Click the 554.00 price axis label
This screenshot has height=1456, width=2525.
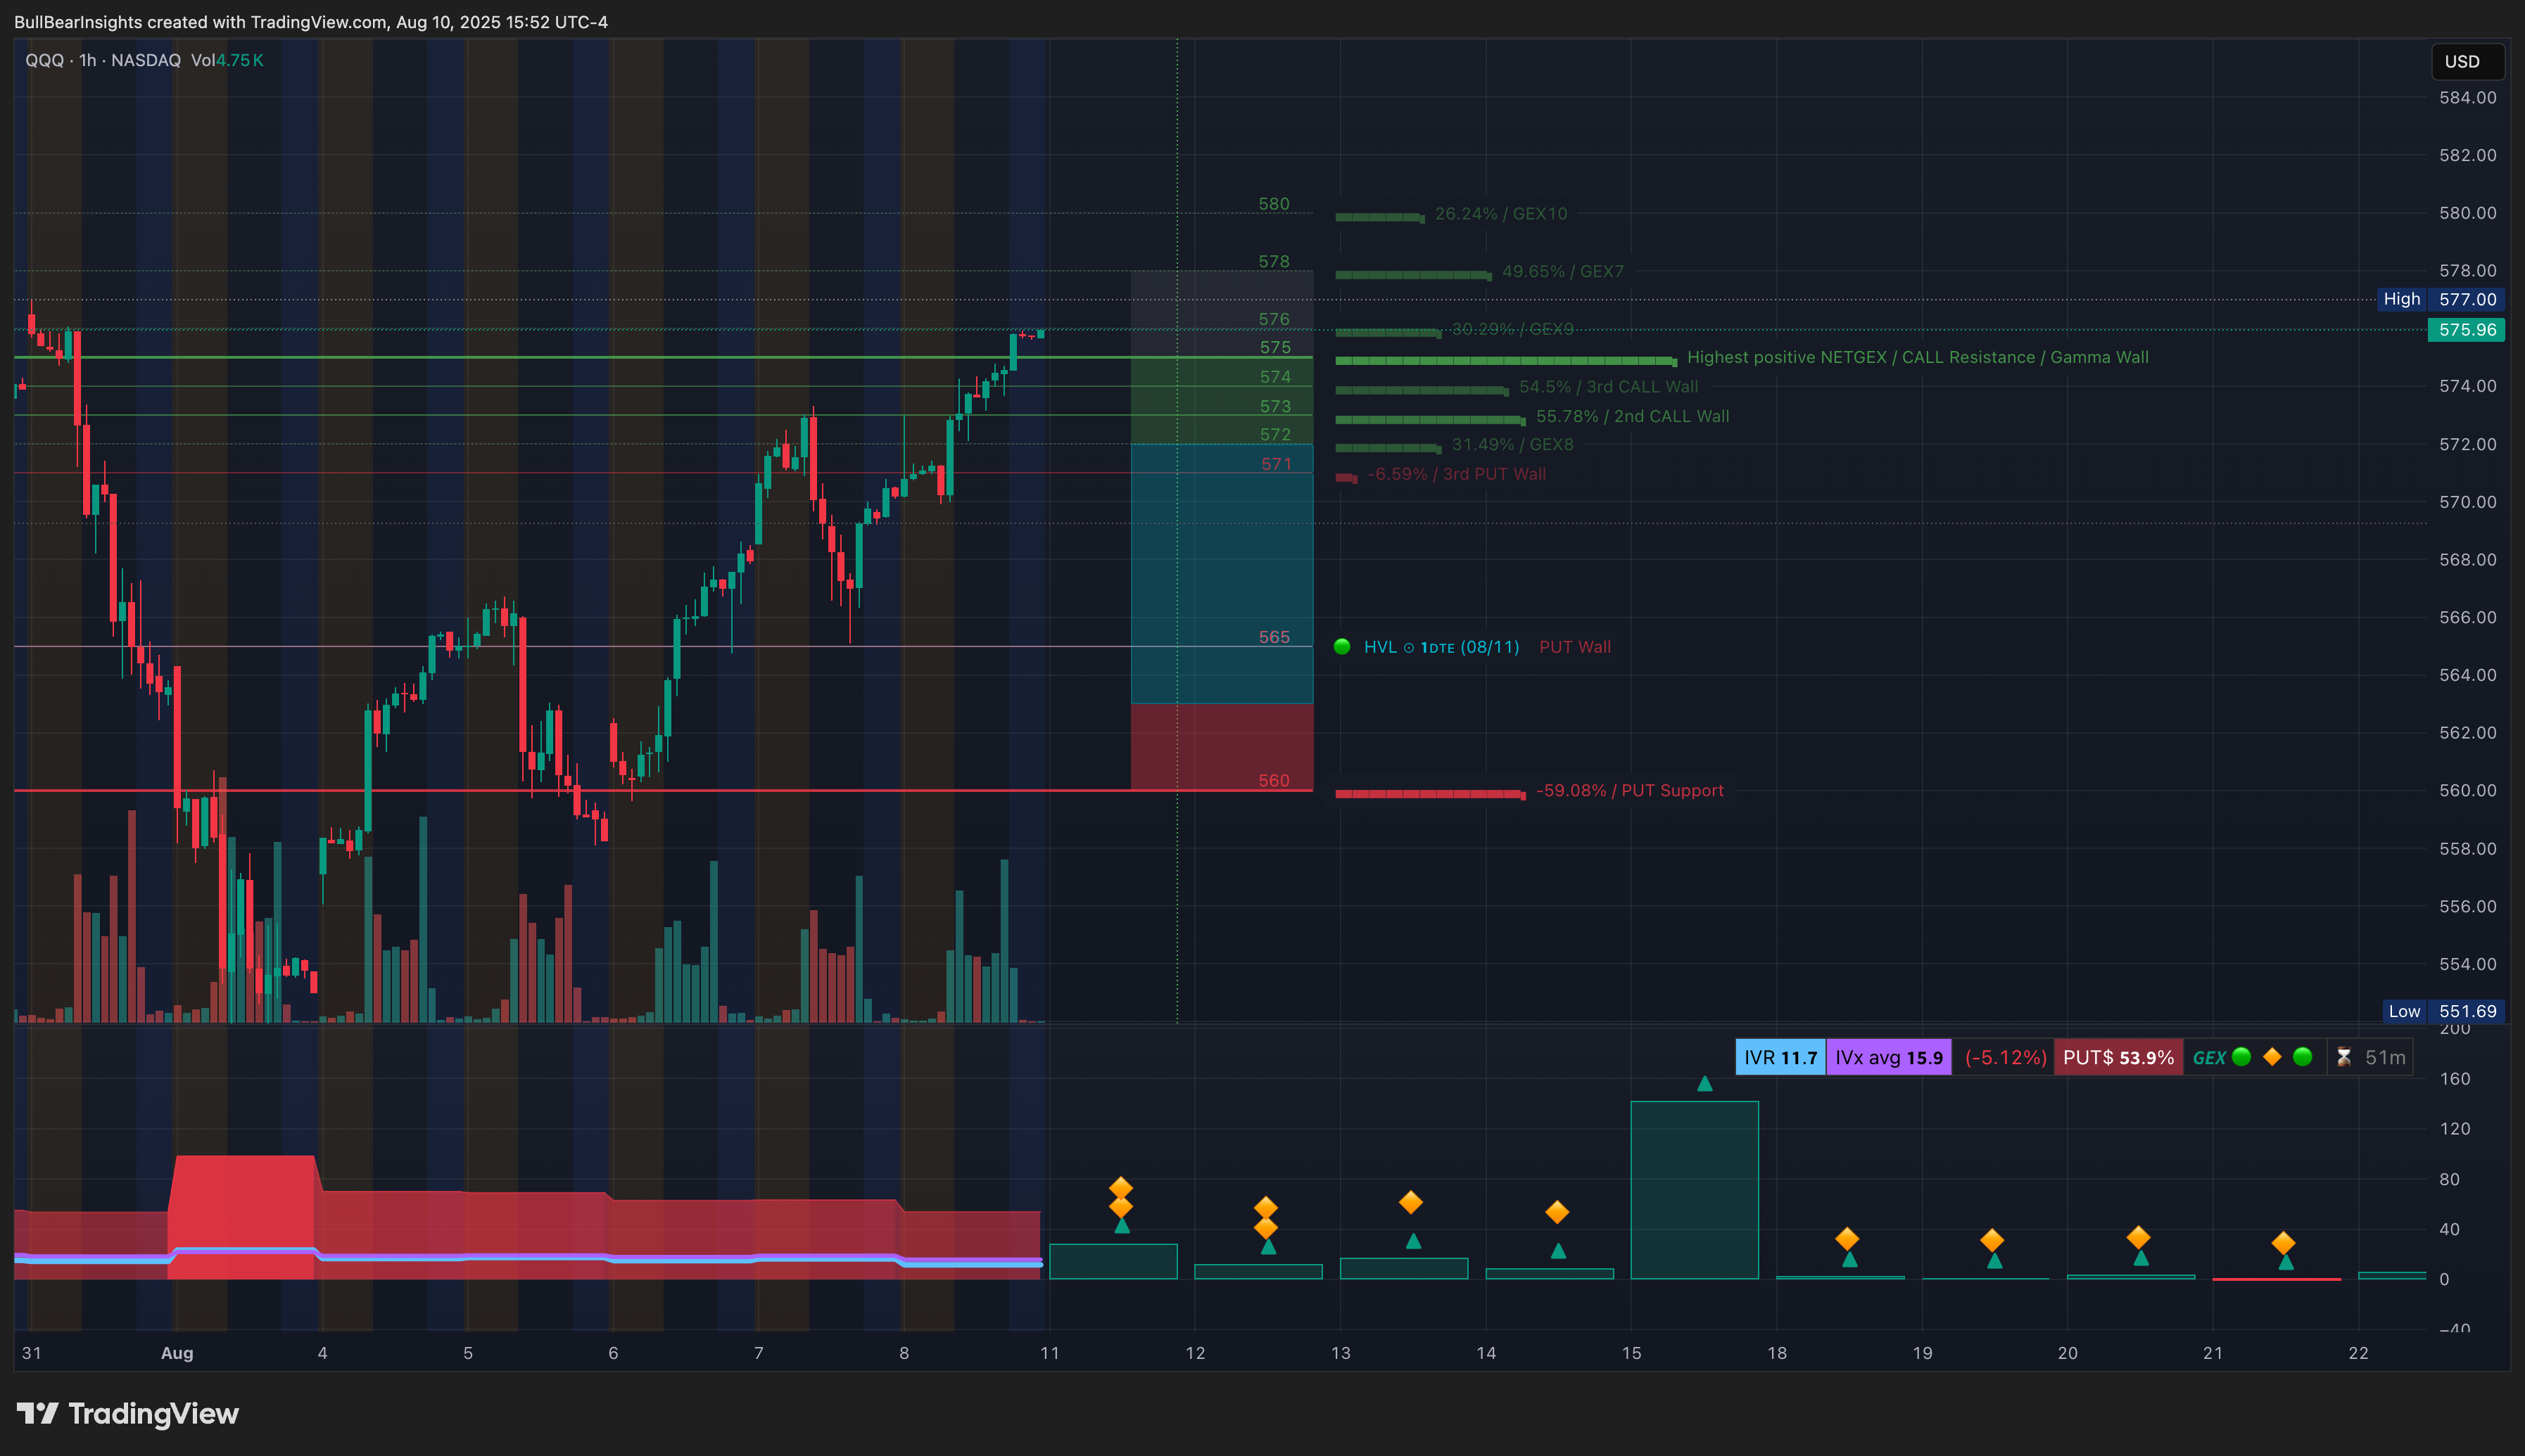pos(2467,965)
